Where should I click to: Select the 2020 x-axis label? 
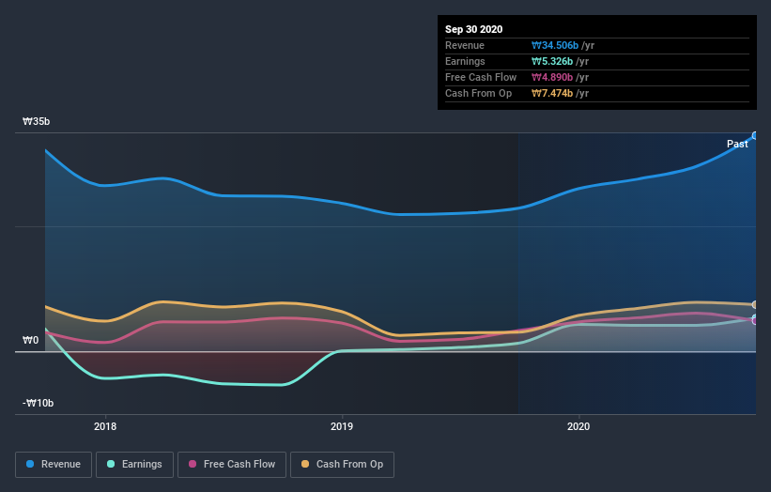[x=578, y=426]
